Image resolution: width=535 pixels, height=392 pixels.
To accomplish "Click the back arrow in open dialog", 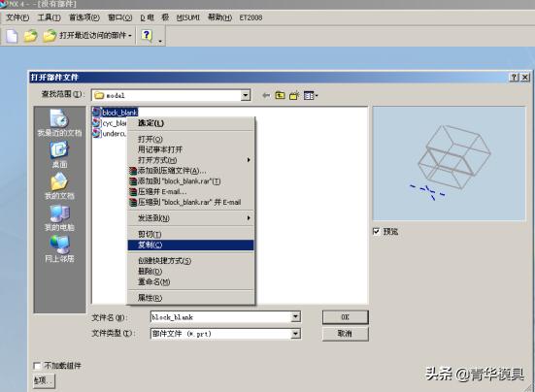I will tap(266, 96).
